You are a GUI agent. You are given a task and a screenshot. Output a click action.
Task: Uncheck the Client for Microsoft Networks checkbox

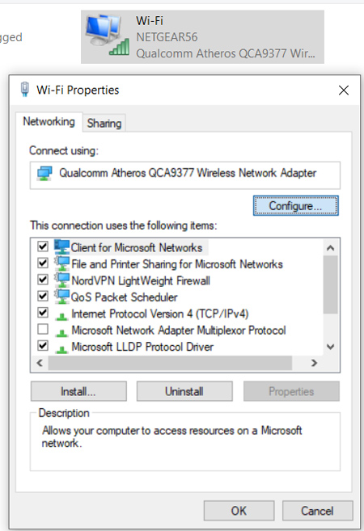point(43,247)
